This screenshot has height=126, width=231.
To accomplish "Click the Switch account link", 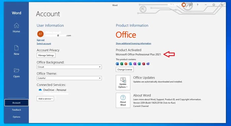I will [44, 44].
